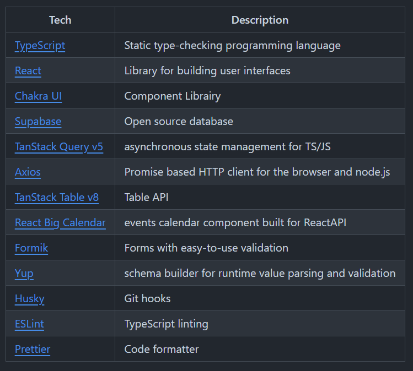
Task: Follow the Chakra UI link
Action: 38,96
